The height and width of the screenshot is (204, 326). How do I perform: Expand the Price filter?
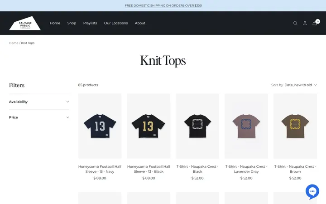[x=39, y=117]
